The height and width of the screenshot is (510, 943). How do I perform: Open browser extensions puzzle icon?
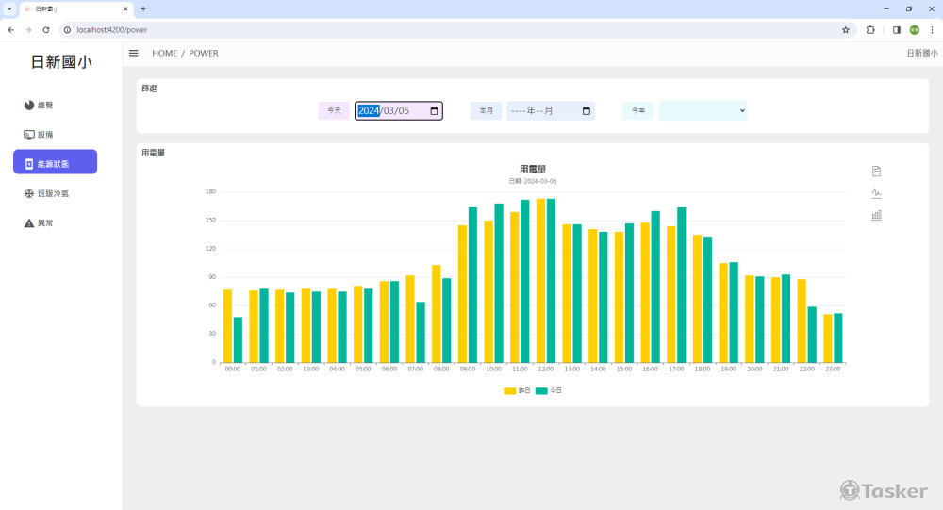[x=870, y=30]
